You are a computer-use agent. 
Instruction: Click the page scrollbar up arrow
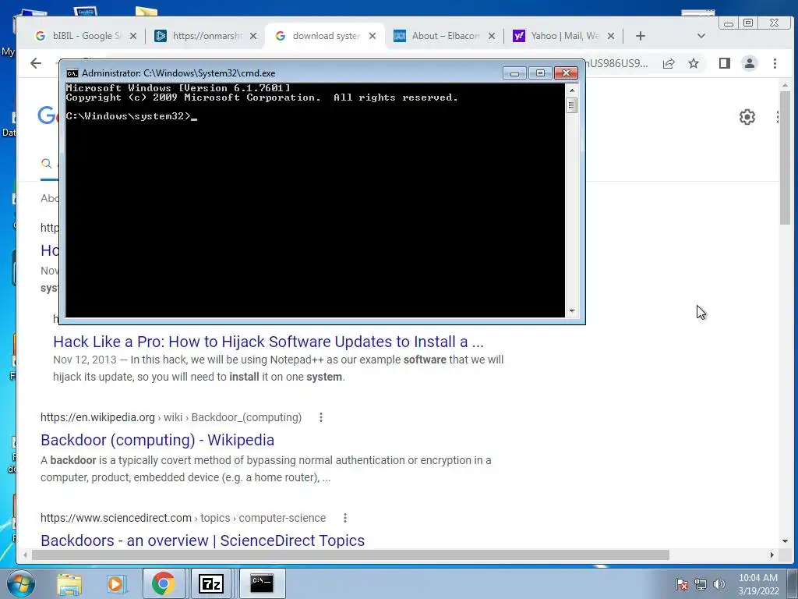pyautogui.click(x=785, y=85)
